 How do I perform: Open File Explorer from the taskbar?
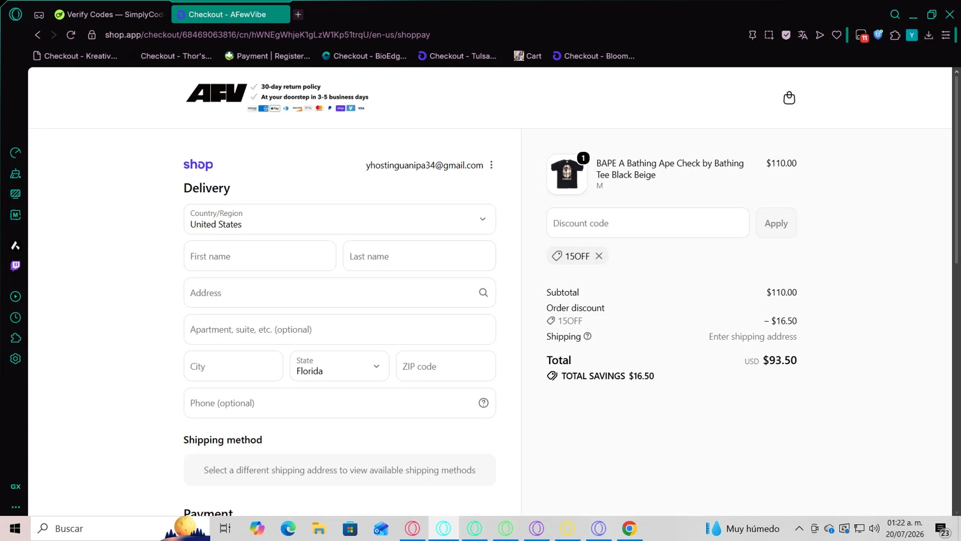[319, 528]
